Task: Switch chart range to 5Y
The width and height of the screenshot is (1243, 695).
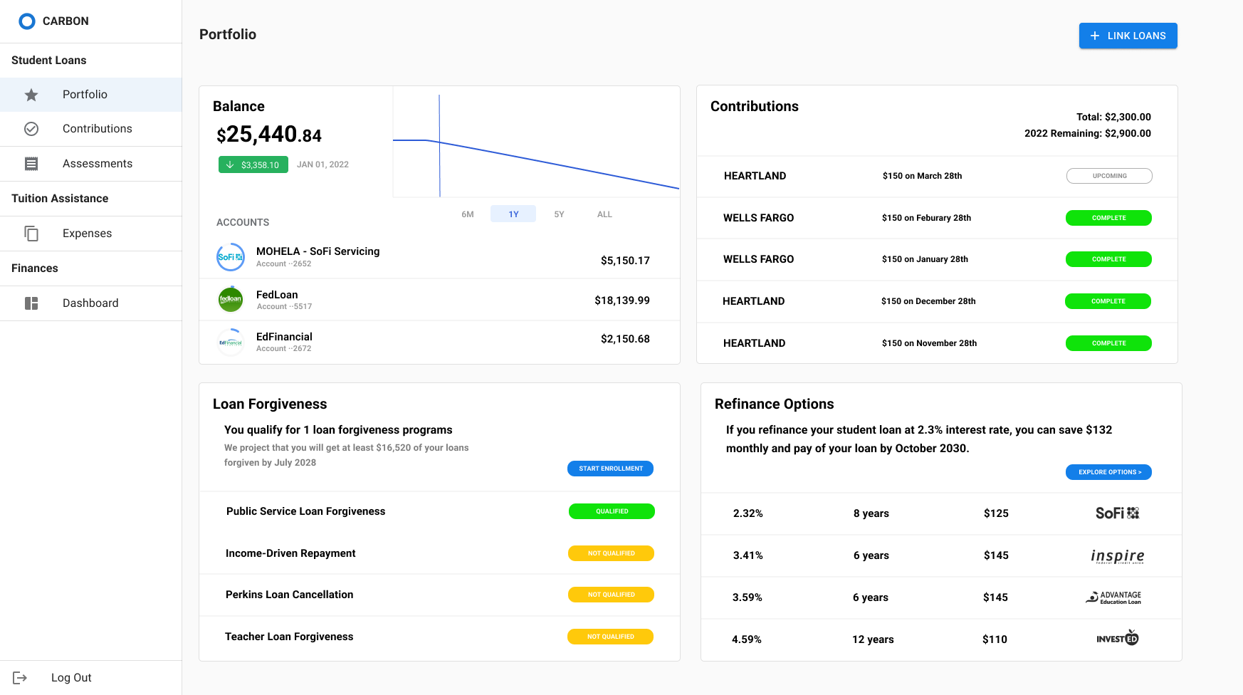Action: [559, 214]
